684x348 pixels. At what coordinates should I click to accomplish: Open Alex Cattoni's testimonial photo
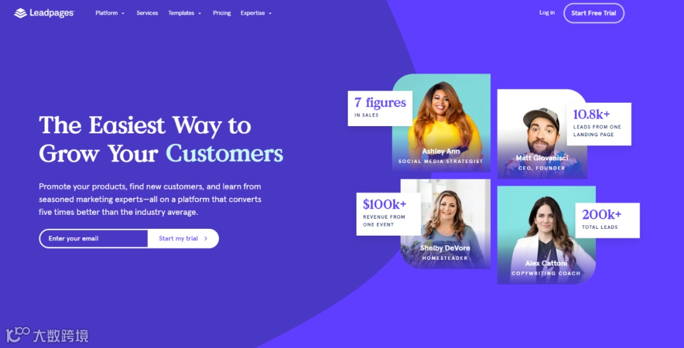tap(547, 235)
